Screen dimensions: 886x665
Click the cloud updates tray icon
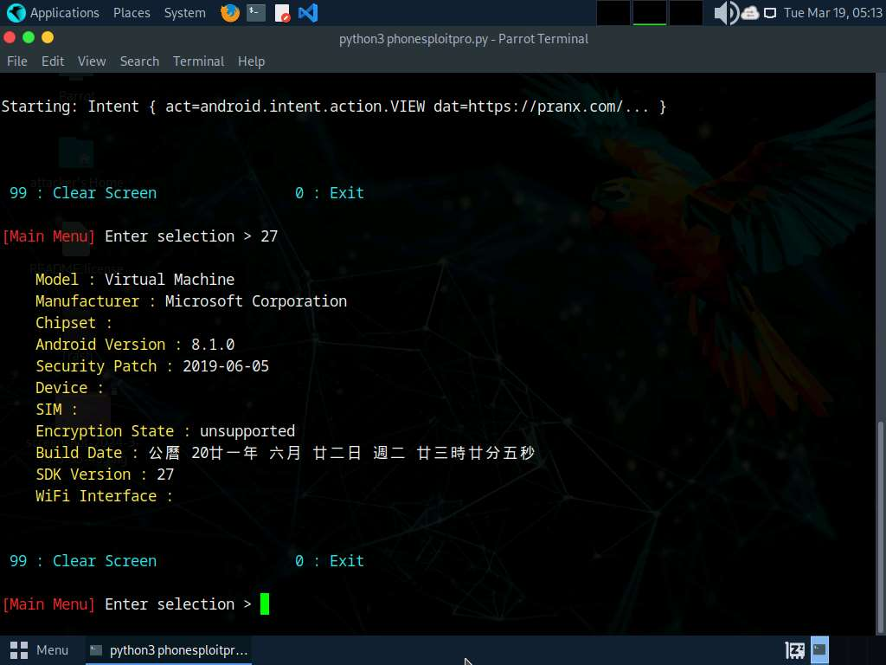click(x=749, y=13)
